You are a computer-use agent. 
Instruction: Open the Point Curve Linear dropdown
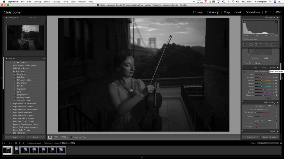pyautogui.click(x=259, y=63)
